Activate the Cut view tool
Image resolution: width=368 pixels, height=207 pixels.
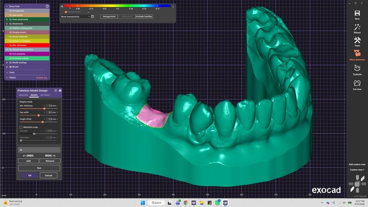click(x=357, y=83)
